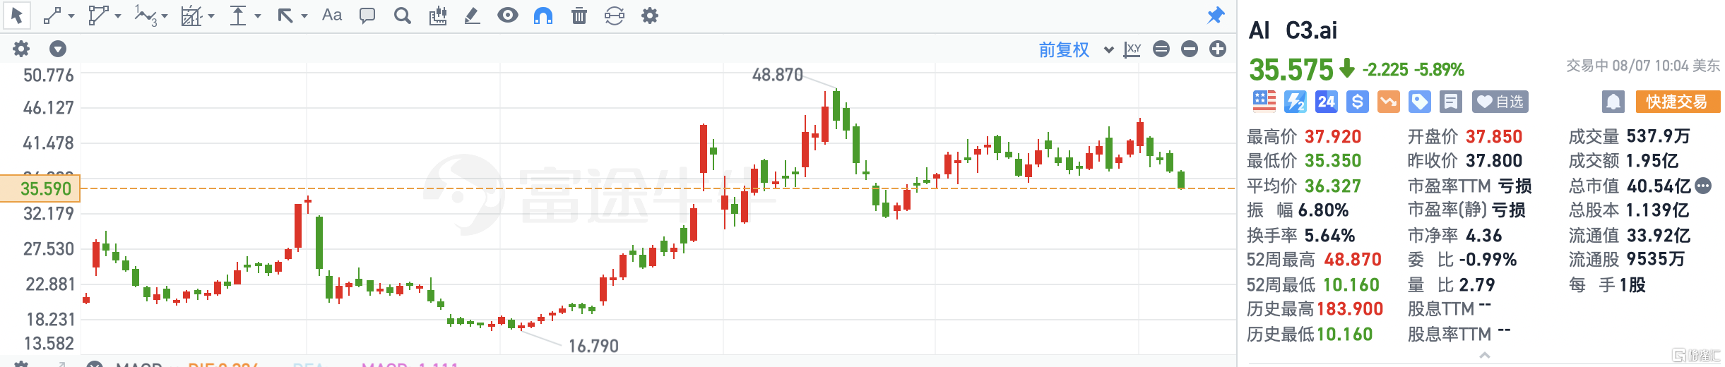Click the 24-hour trading icon
The height and width of the screenshot is (367, 1725).
coord(1326,102)
